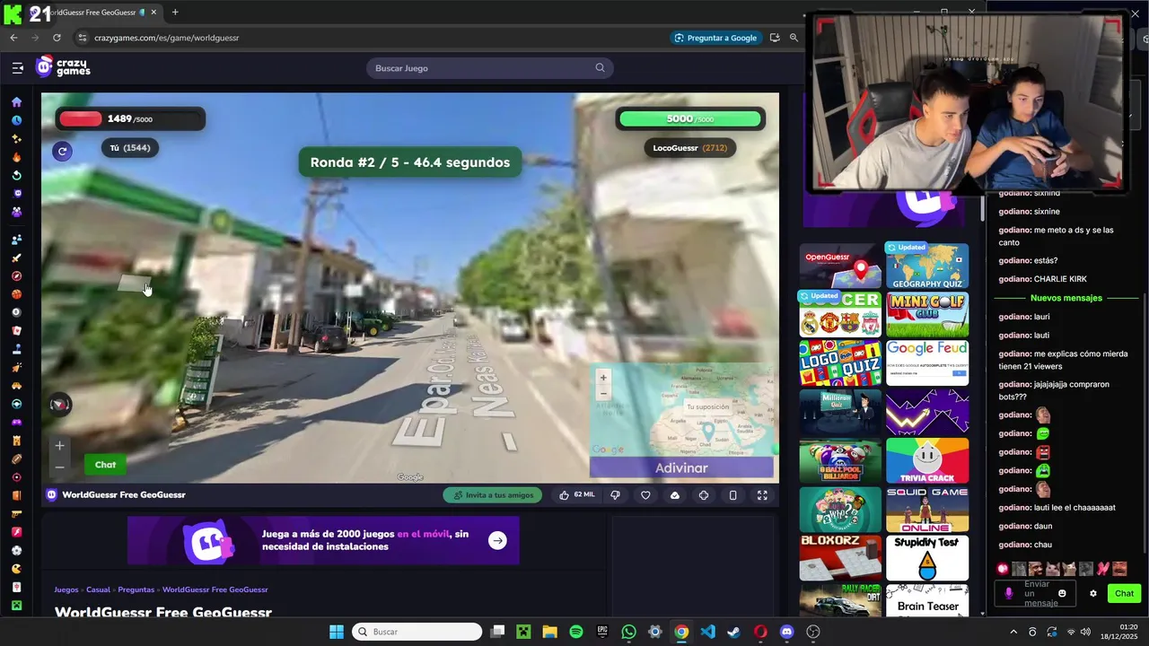
Task: Click the arrow on the mobile games banner
Action: click(497, 540)
